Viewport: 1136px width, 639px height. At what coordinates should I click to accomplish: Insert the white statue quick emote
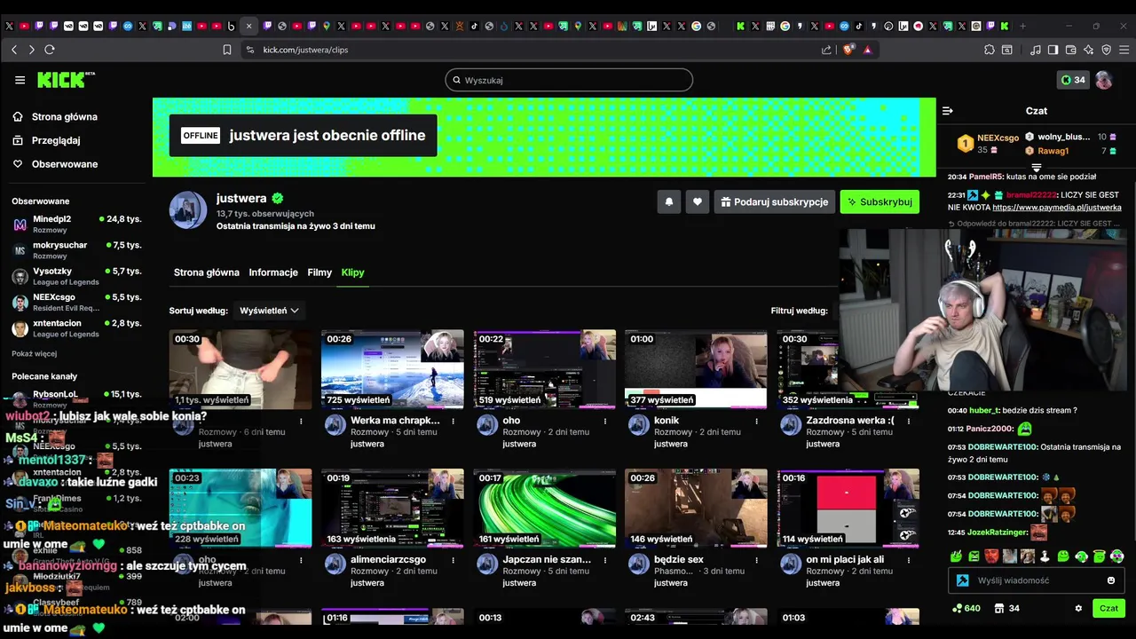coord(1045,556)
